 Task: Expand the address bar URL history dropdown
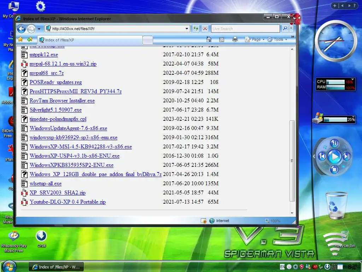[x=187, y=29]
